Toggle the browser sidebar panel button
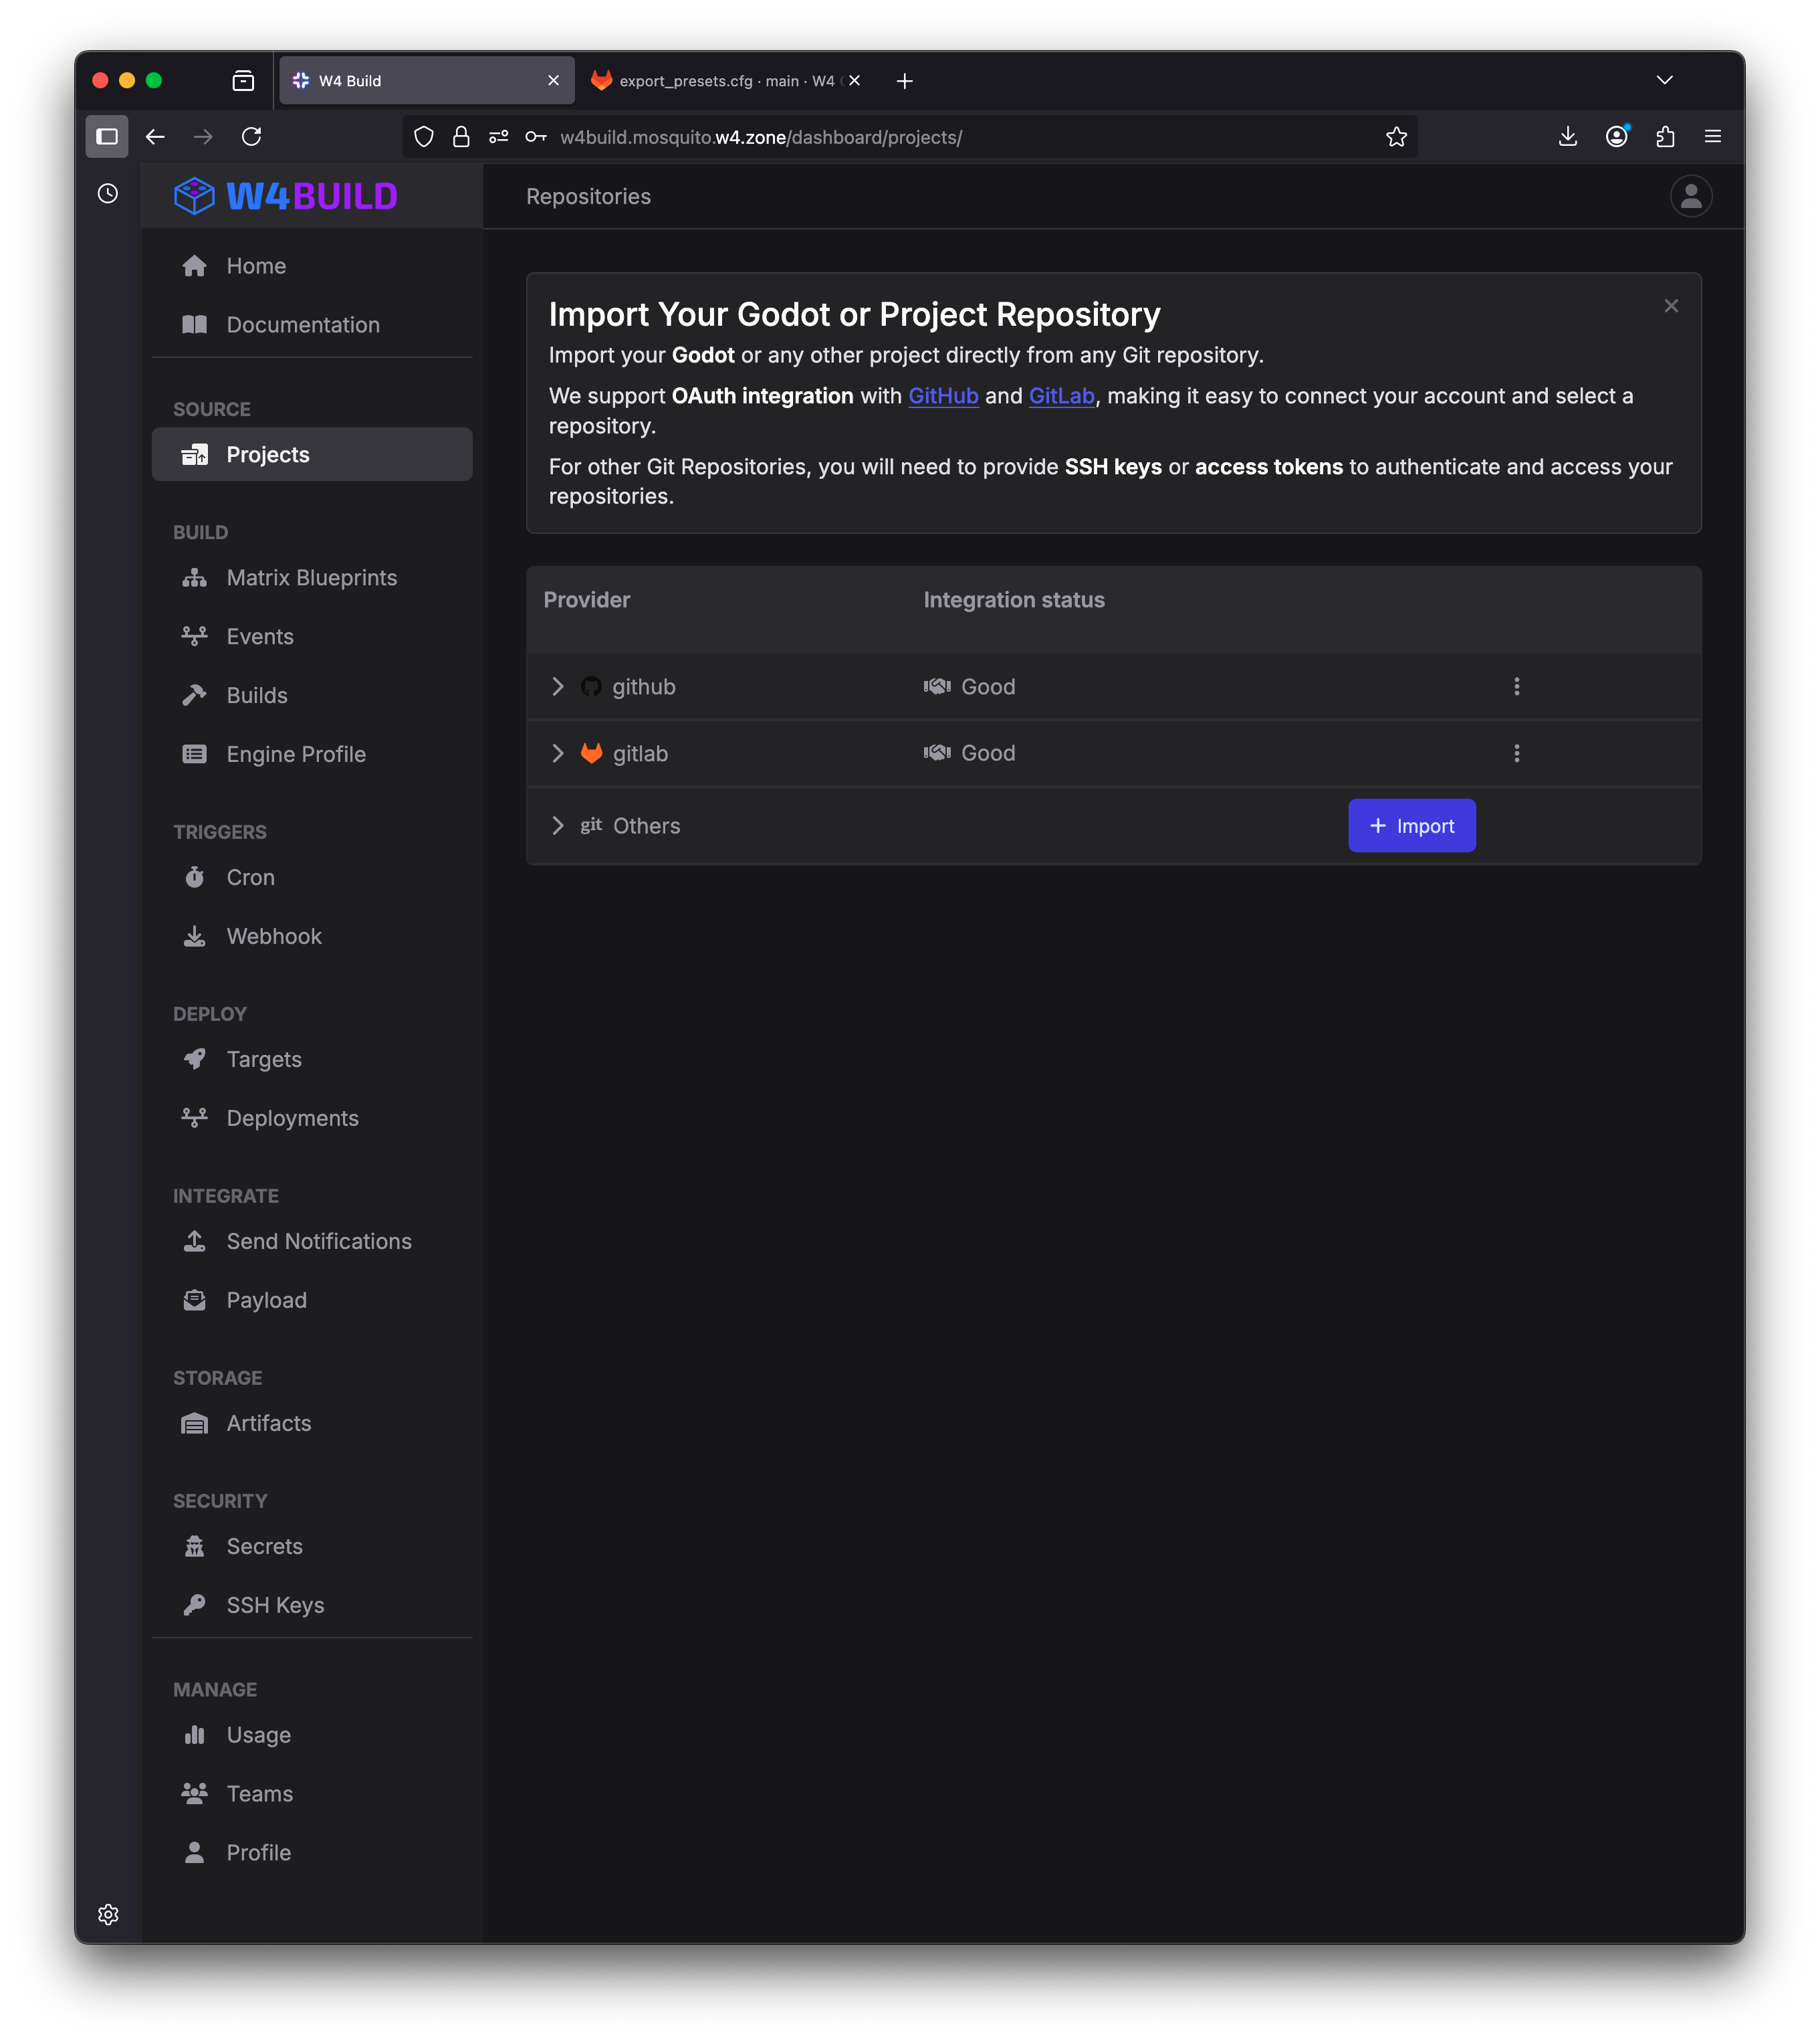Viewport: 1820px width, 2043px height. pos(107,137)
